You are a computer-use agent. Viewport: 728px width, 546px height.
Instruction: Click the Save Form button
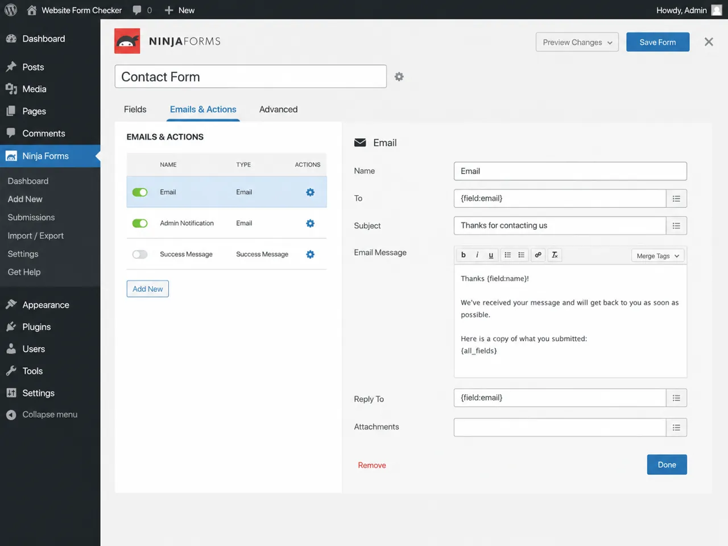657,42
